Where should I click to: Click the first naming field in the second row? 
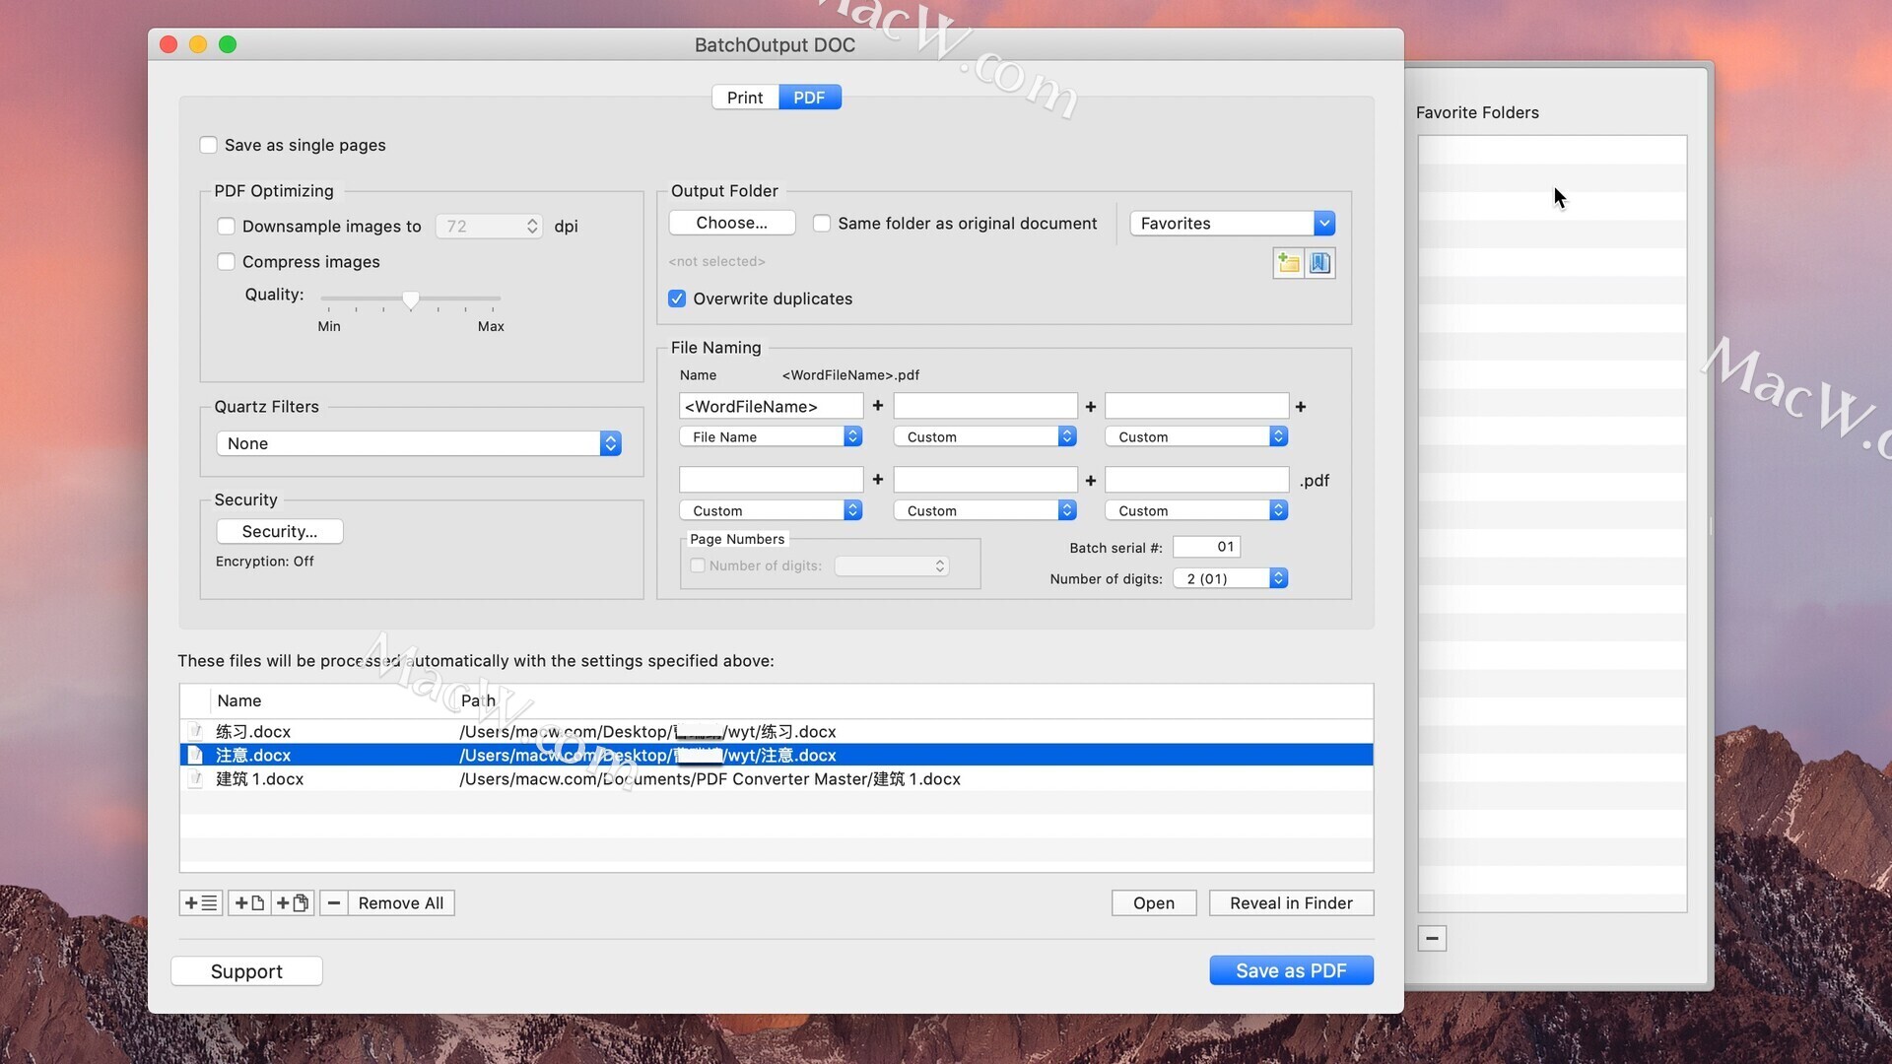click(x=771, y=480)
